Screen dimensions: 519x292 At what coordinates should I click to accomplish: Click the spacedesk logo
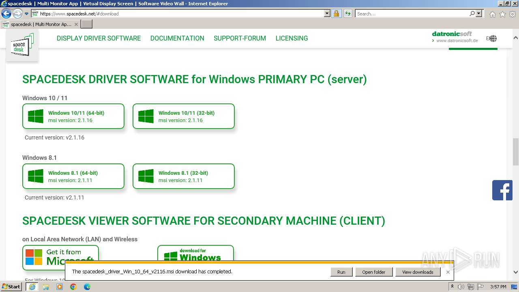coord(22,45)
